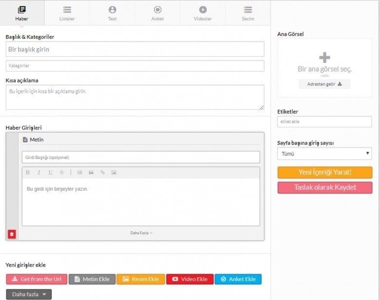This screenshot has width=380, height=300.
Task: Open the Daha fazla dropdown button
Action: coord(29,295)
